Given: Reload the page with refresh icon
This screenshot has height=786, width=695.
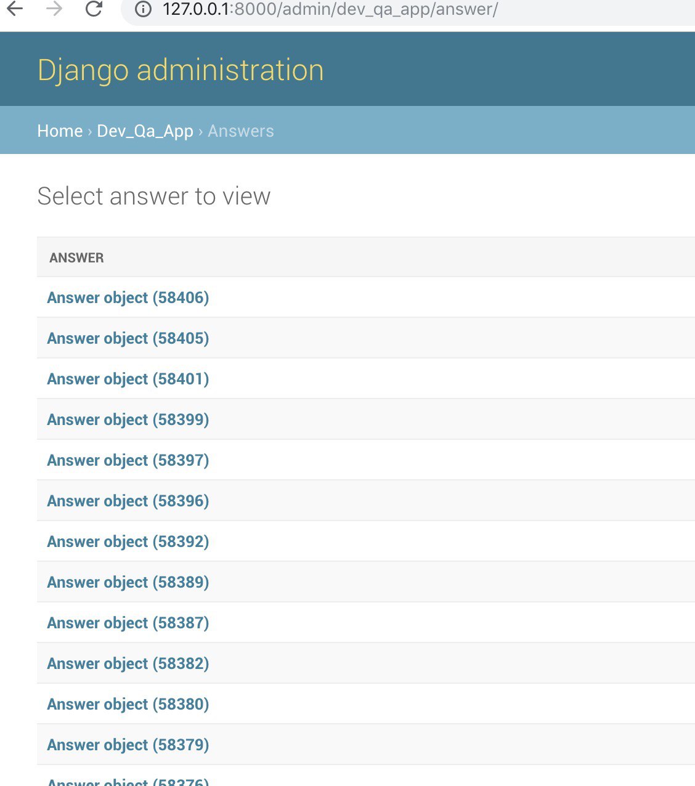Looking at the screenshot, I should tap(94, 9).
